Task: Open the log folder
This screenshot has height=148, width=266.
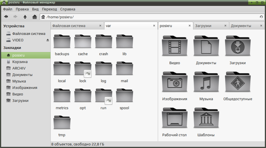Action: (x=103, y=68)
